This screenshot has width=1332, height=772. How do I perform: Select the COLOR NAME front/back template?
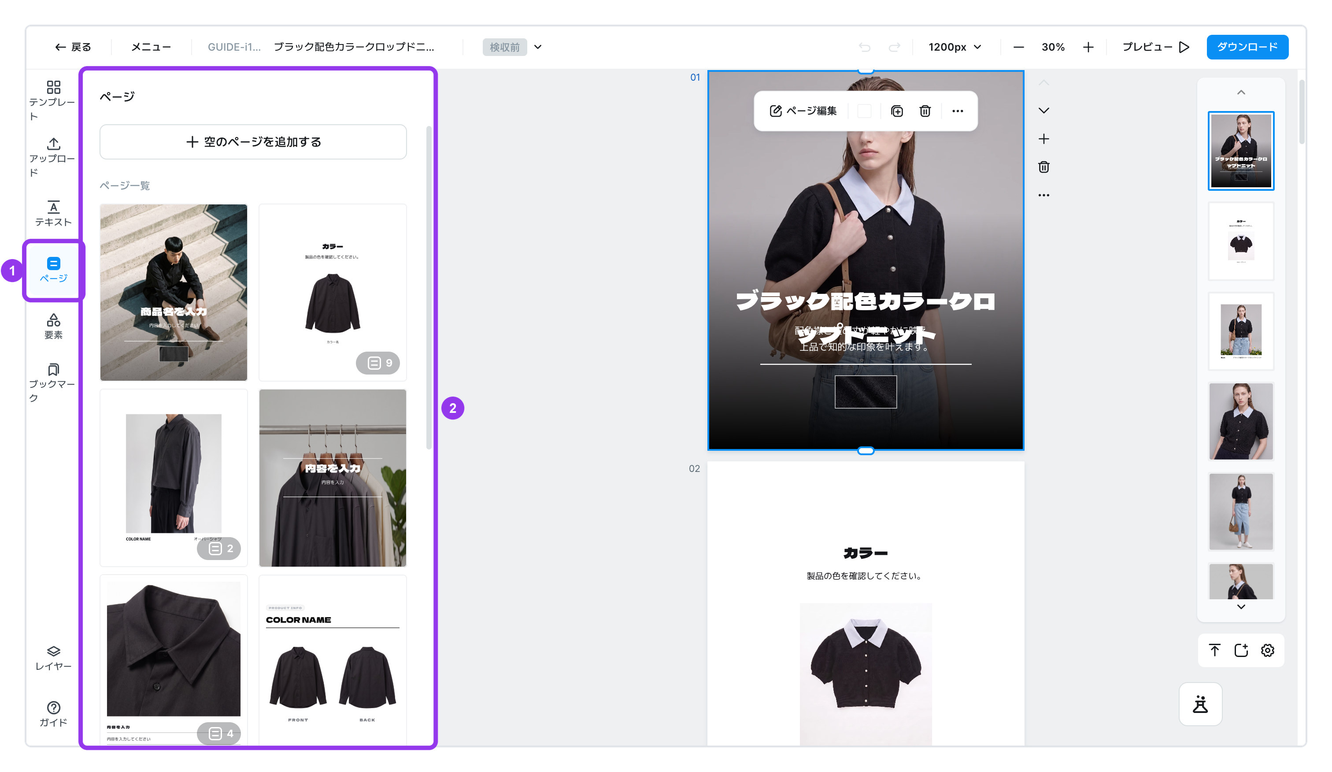point(333,661)
